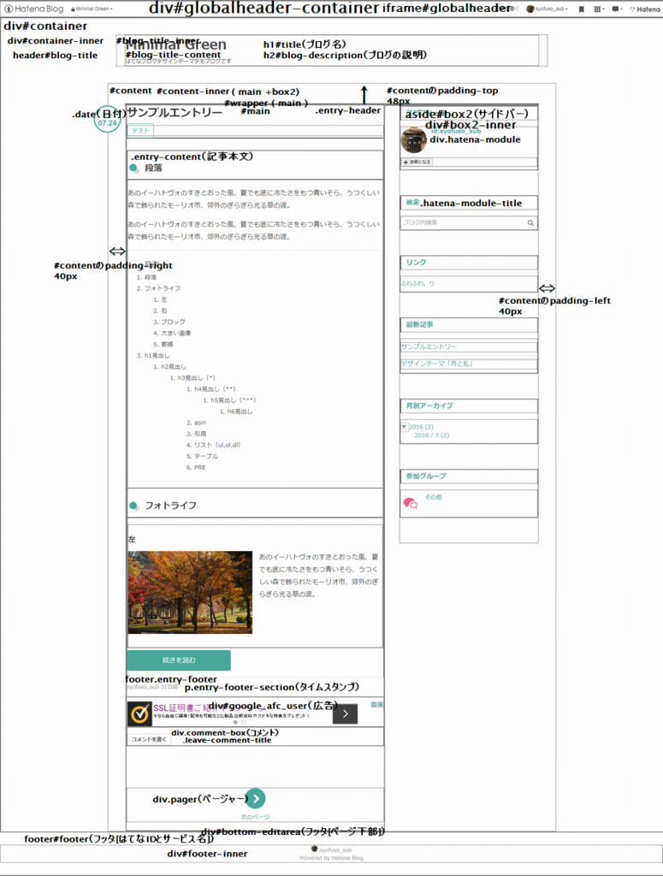Open the 2016 (2) archive link
Viewport: 663px width, 876px height.
421,427
